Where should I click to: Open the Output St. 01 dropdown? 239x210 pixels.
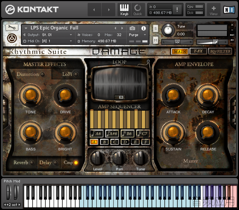click(48, 35)
